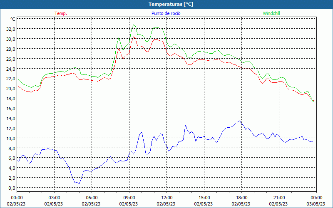
Task: Click the 16,0 y-axis value
Action: pyautogui.click(x=11, y=109)
